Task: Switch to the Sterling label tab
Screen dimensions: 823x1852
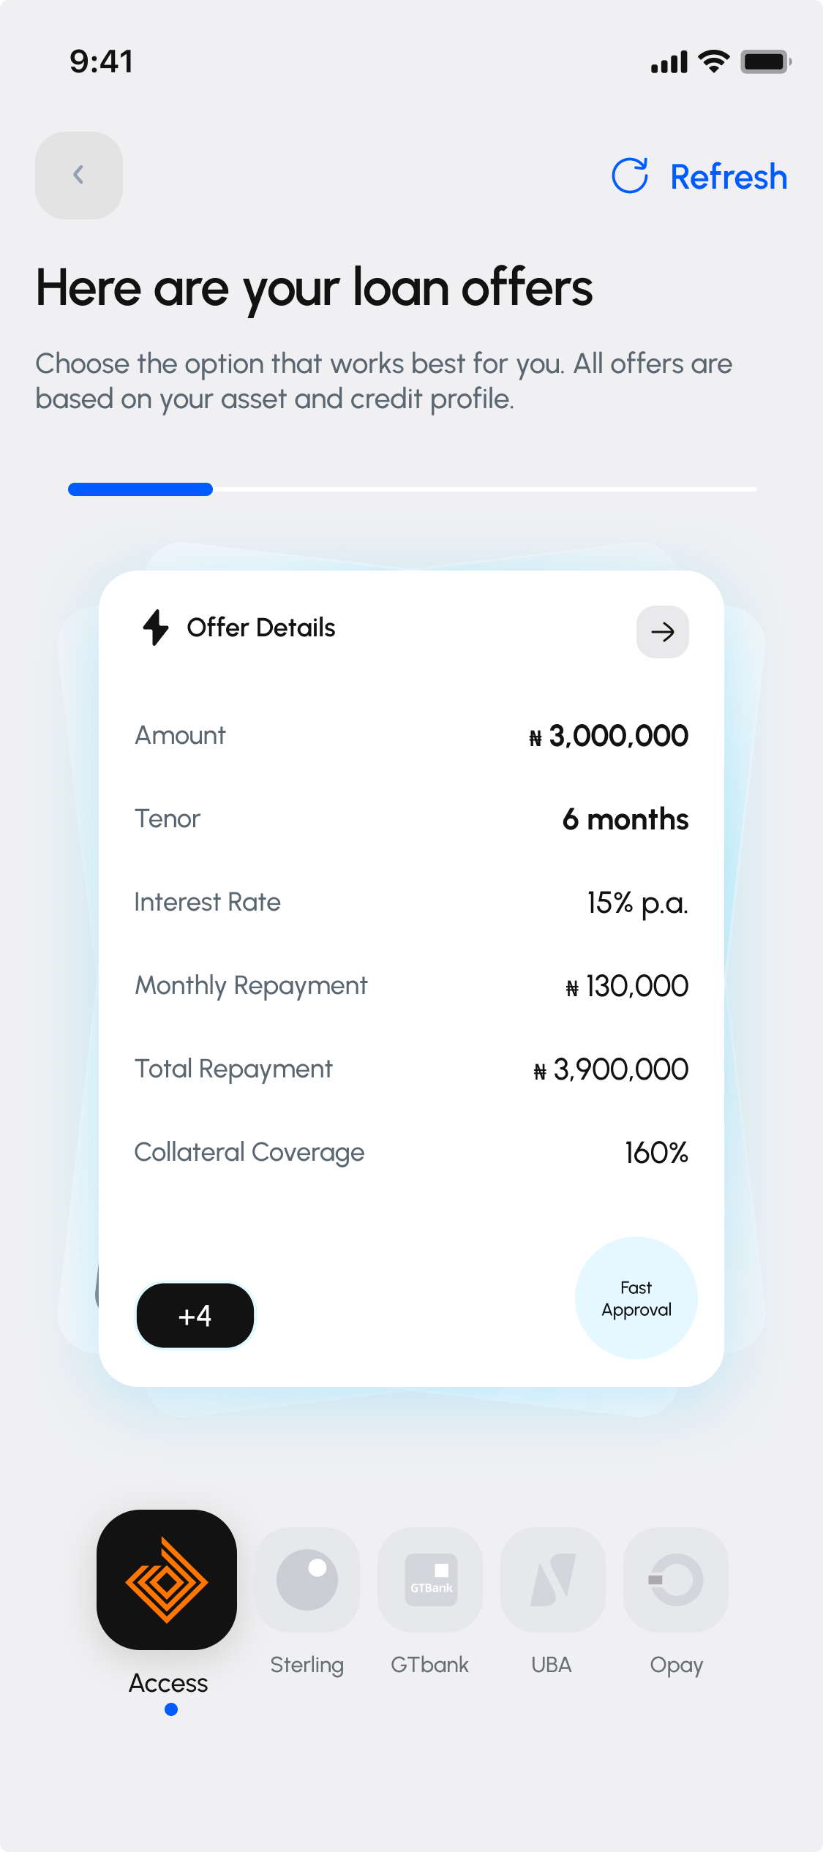Action: click(307, 1665)
